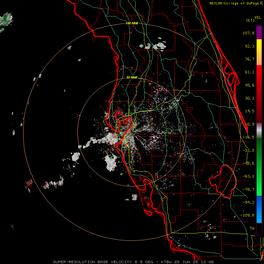The image size is (264, 264).
Task: Select the TH legend label
Action: (x=252, y=229)
